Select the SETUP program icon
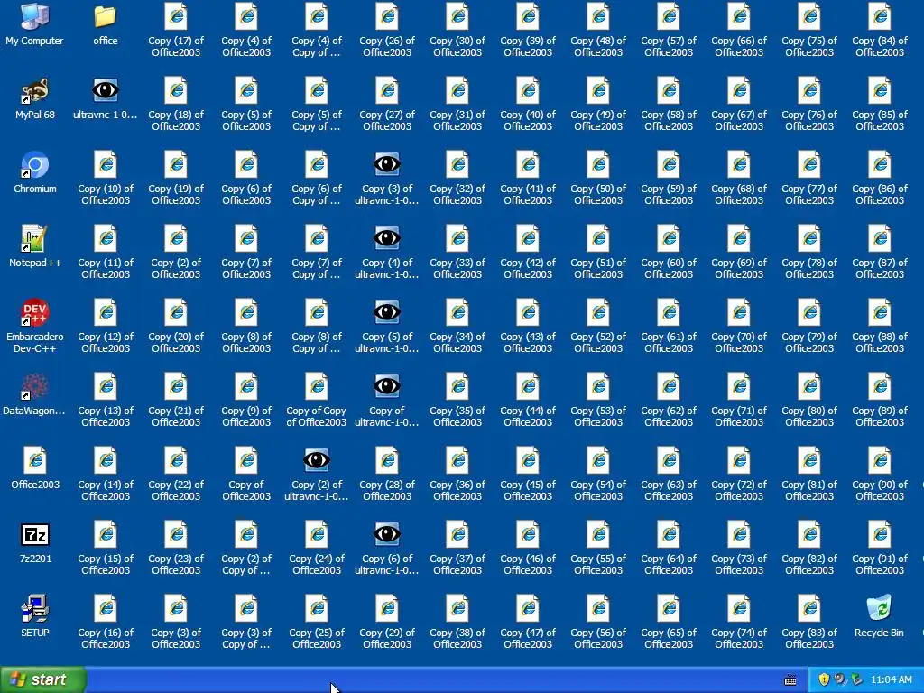 pyautogui.click(x=35, y=609)
